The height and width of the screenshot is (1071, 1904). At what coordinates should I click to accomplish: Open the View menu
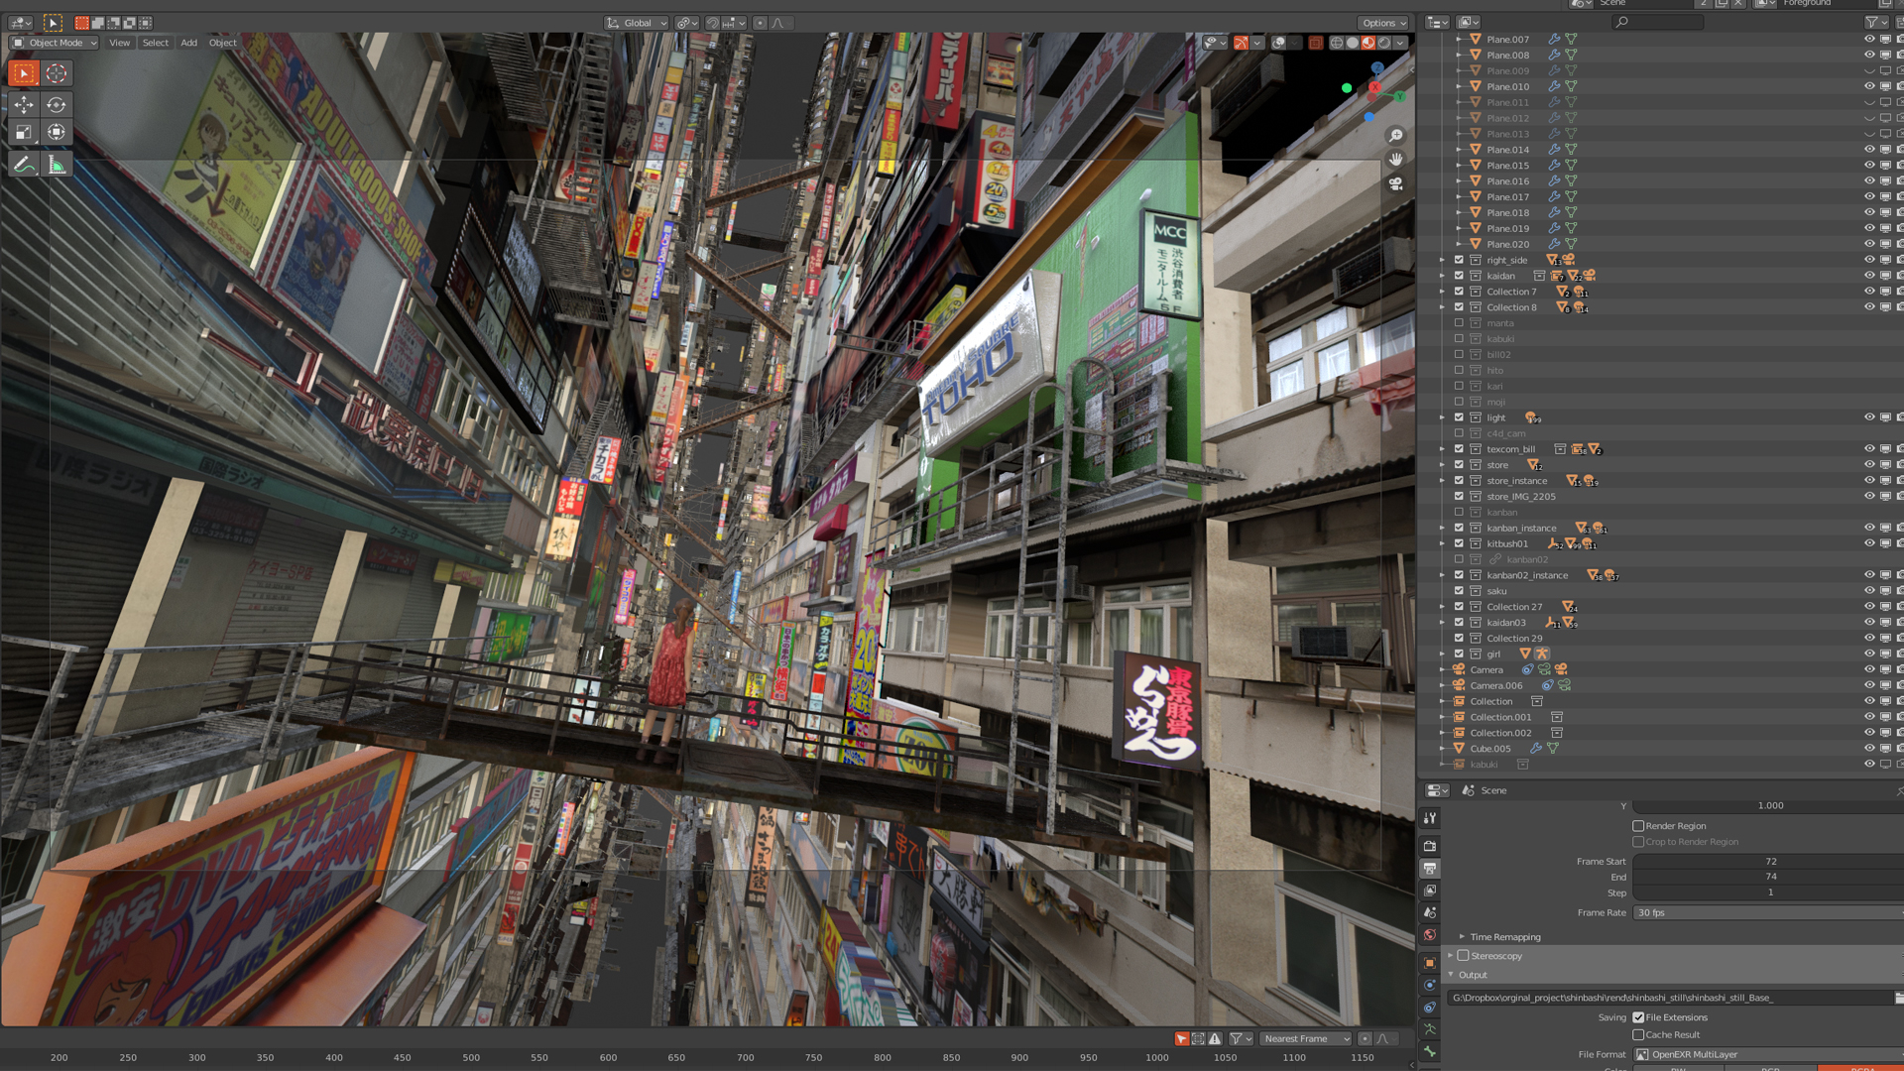click(x=120, y=43)
